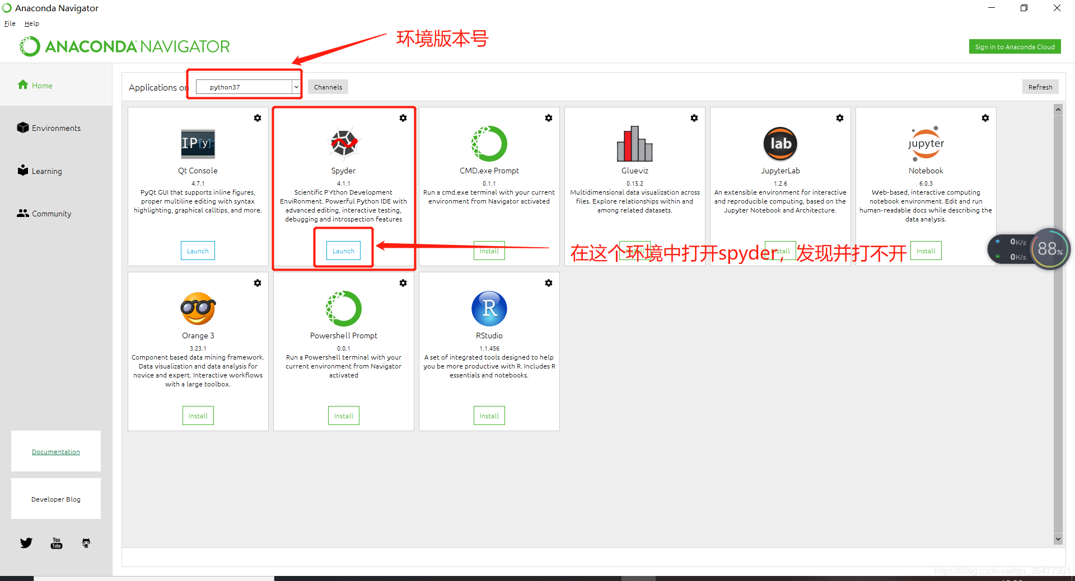
Task: Click the applications list scrollbar down arrow
Action: pyautogui.click(x=1058, y=539)
